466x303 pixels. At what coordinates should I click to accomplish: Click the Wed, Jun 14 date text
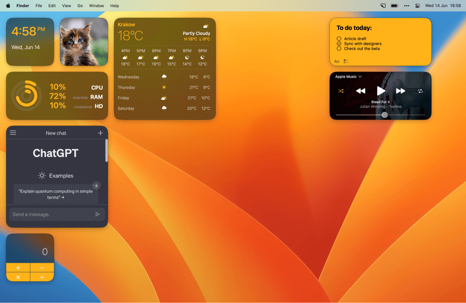click(26, 47)
